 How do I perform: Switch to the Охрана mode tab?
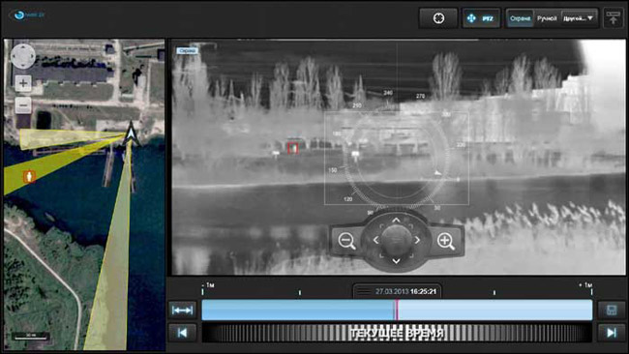[520, 18]
